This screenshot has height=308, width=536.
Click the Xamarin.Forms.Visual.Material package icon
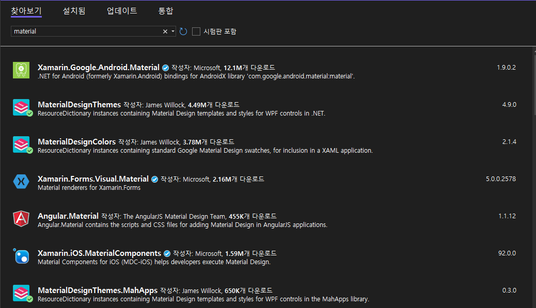click(x=21, y=182)
